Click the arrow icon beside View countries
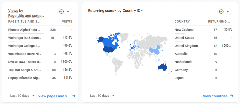The image size is (240, 104). coord(232,96)
